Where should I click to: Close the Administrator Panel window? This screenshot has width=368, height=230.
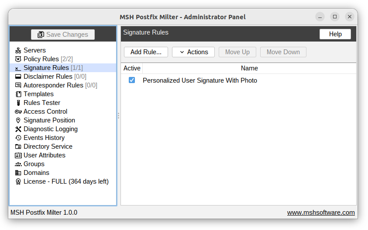click(350, 17)
